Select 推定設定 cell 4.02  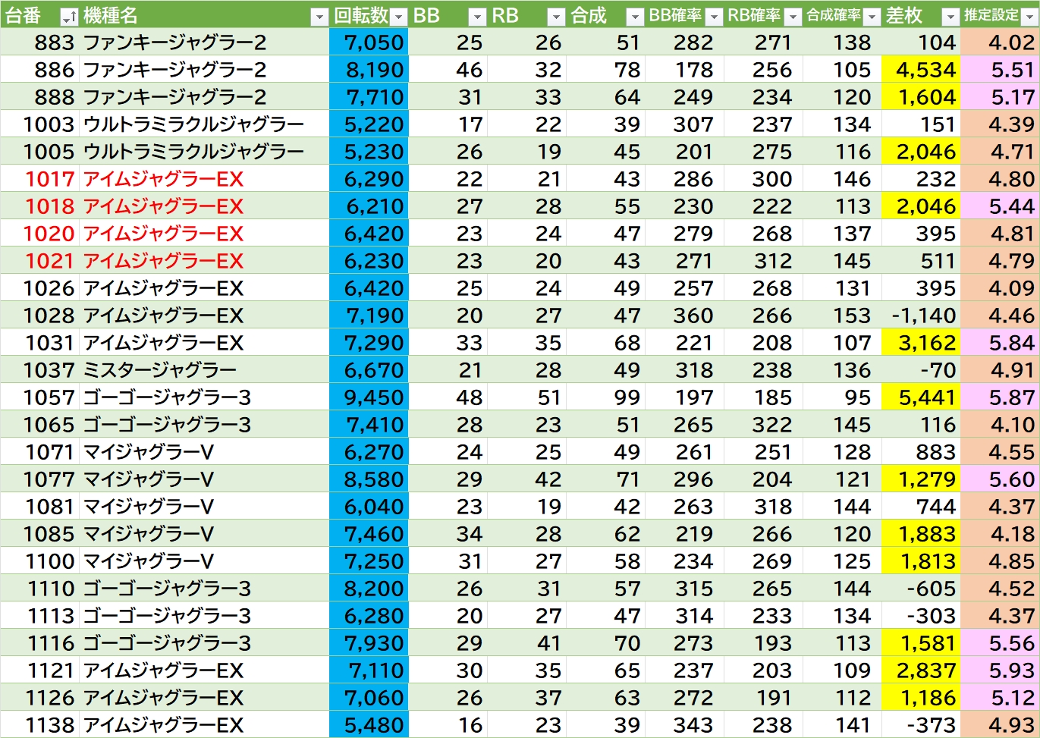click(x=1000, y=42)
